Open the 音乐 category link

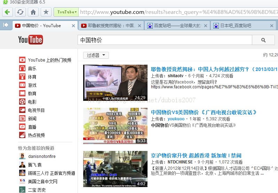click(32, 69)
